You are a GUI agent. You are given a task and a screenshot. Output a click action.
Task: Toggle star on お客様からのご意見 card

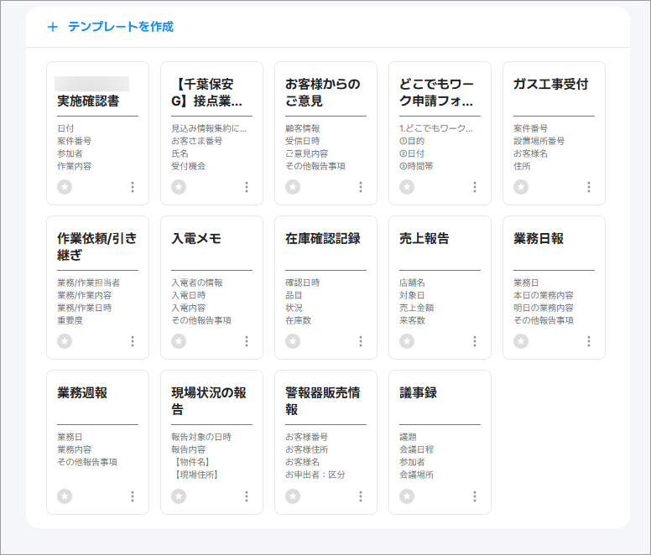click(x=293, y=187)
